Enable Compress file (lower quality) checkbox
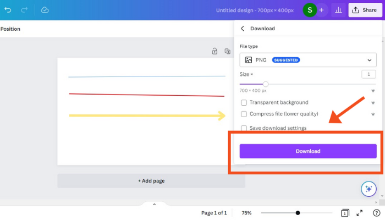The height and width of the screenshot is (220, 385). [x=244, y=114]
